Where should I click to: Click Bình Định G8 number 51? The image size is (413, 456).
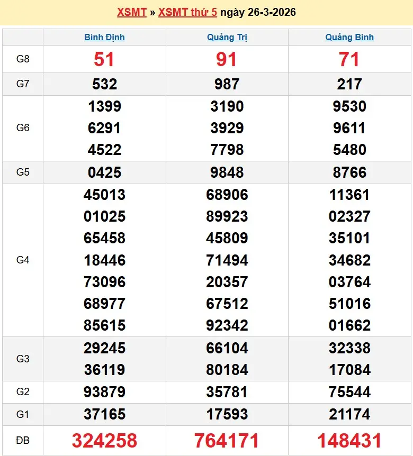click(104, 59)
